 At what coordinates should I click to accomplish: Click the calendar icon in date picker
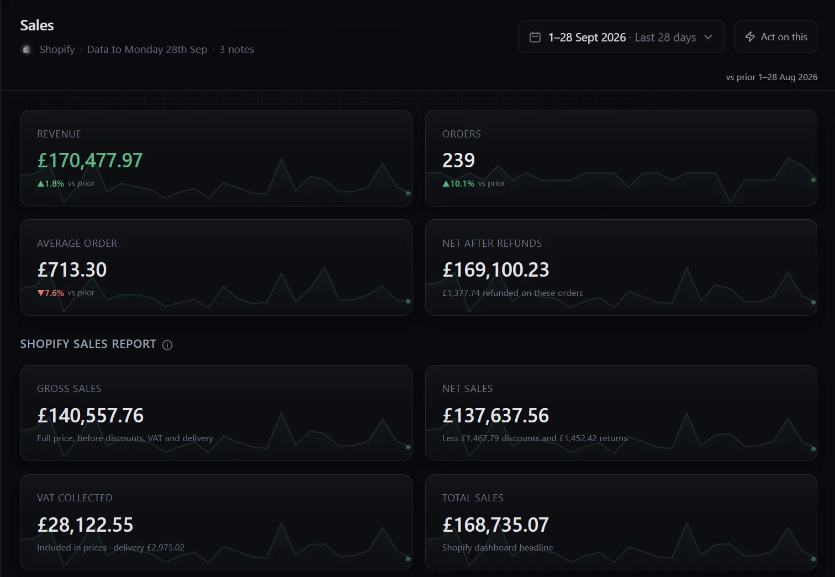point(535,37)
